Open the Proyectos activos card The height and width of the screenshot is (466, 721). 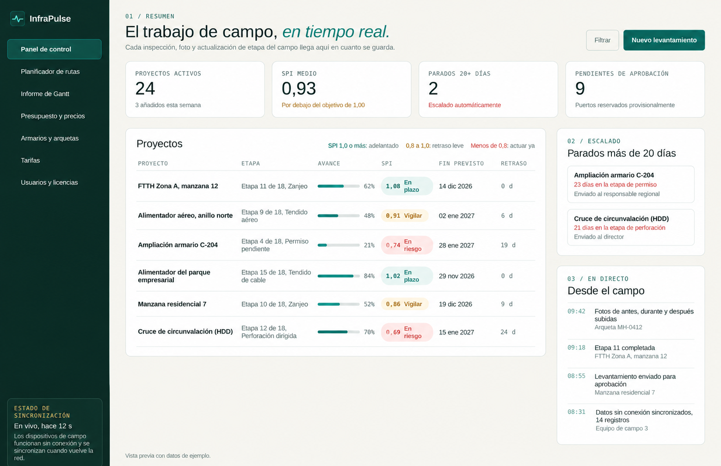(195, 89)
